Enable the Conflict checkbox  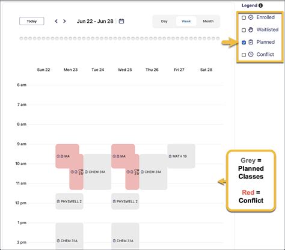[244, 55]
